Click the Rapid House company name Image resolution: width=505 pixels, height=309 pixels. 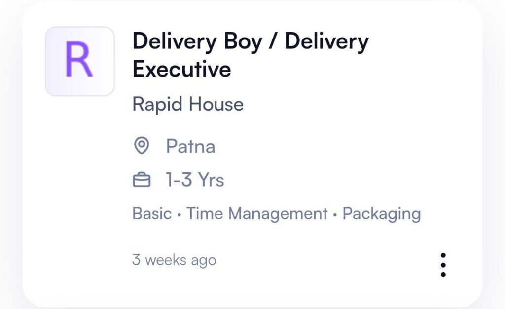(x=188, y=104)
